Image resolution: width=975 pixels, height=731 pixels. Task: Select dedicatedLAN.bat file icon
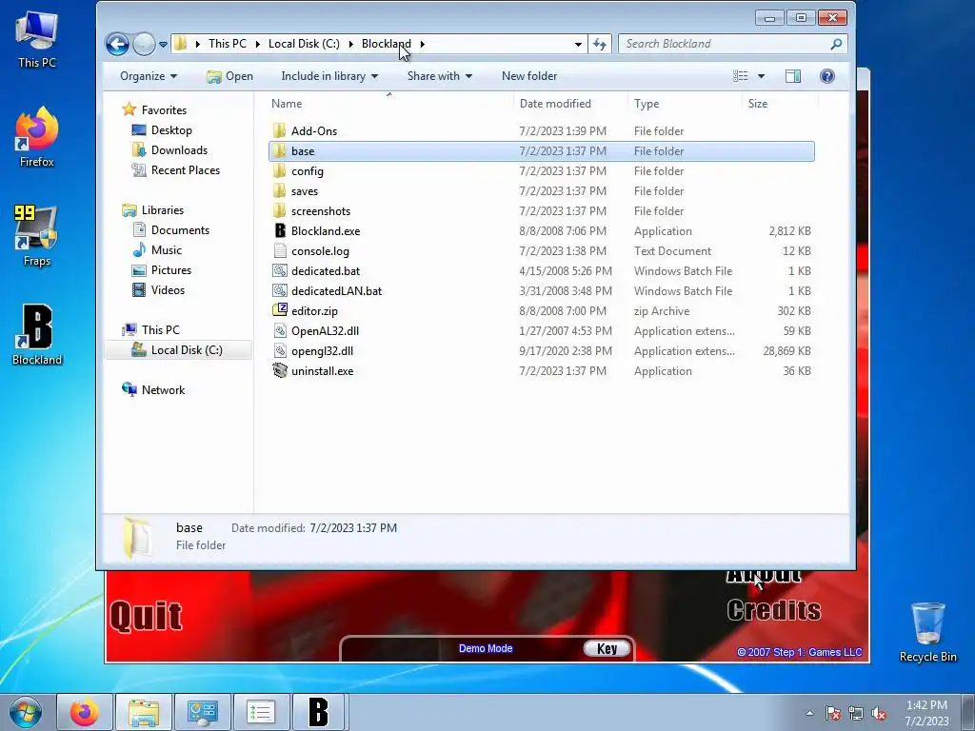(280, 291)
